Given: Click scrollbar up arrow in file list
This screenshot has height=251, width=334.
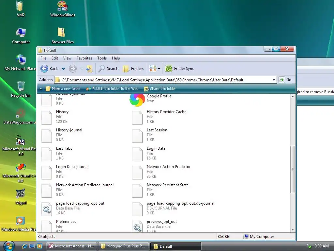Looking at the screenshot, I should click(293, 96).
